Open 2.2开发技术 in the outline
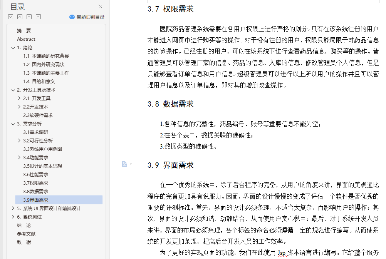The width and height of the screenshot is (386, 259). click(x=36, y=107)
